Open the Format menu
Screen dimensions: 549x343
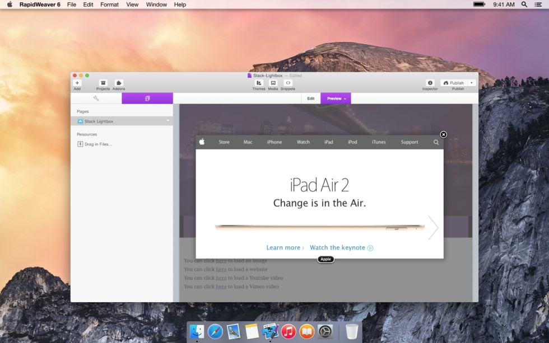point(110,4)
